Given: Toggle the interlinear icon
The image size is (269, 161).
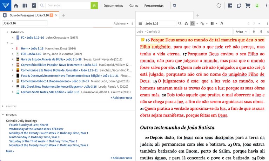Looking at the screenshot, I should 202,24.
